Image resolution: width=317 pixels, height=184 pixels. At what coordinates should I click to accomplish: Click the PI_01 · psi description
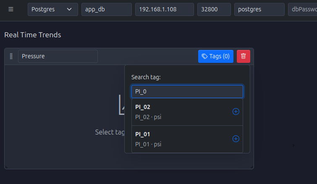click(148, 144)
